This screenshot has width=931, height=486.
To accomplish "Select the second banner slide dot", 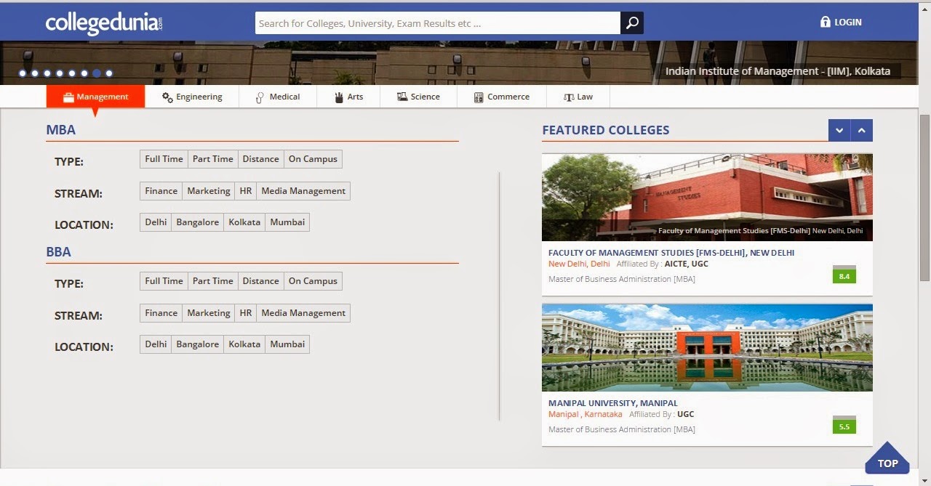I will 35,73.
